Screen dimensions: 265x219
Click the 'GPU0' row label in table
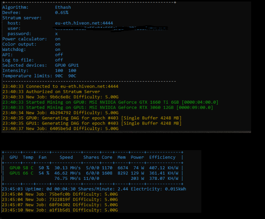(x=15, y=168)
